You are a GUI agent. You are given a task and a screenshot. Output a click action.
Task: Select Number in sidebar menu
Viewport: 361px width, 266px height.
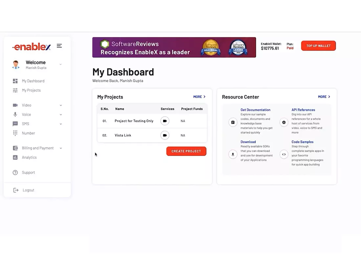coord(29,133)
